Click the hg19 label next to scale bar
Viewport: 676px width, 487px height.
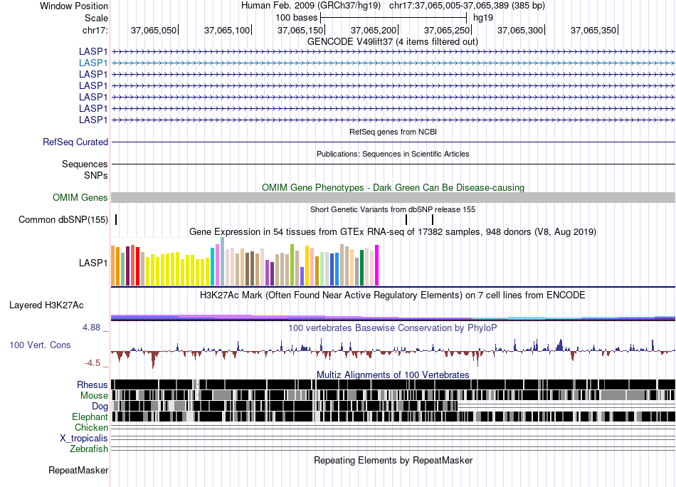coord(483,18)
